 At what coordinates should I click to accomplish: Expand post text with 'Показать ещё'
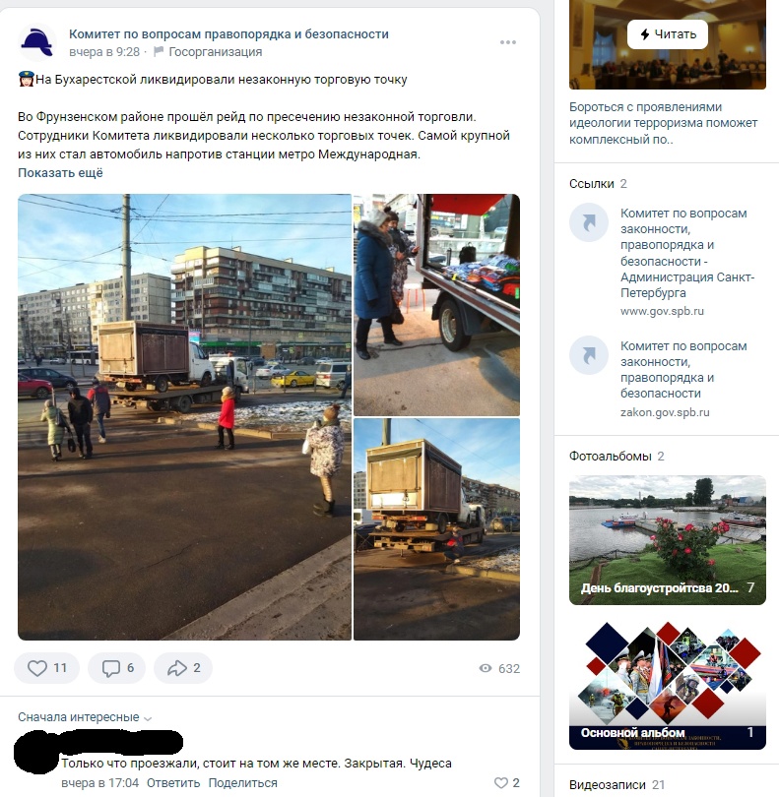(60, 173)
